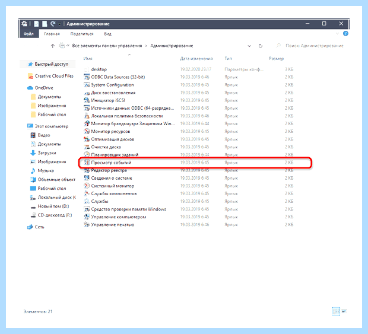Sort by Имя column header

pos(88,58)
